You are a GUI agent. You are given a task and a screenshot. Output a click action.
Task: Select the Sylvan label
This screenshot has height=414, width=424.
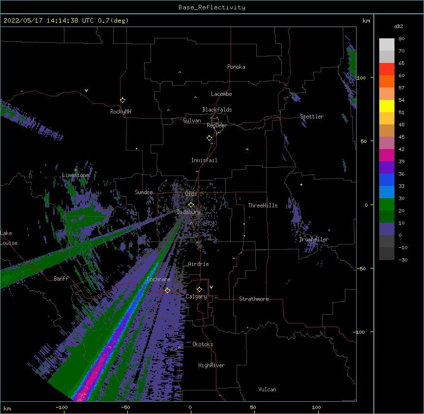click(x=192, y=120)
